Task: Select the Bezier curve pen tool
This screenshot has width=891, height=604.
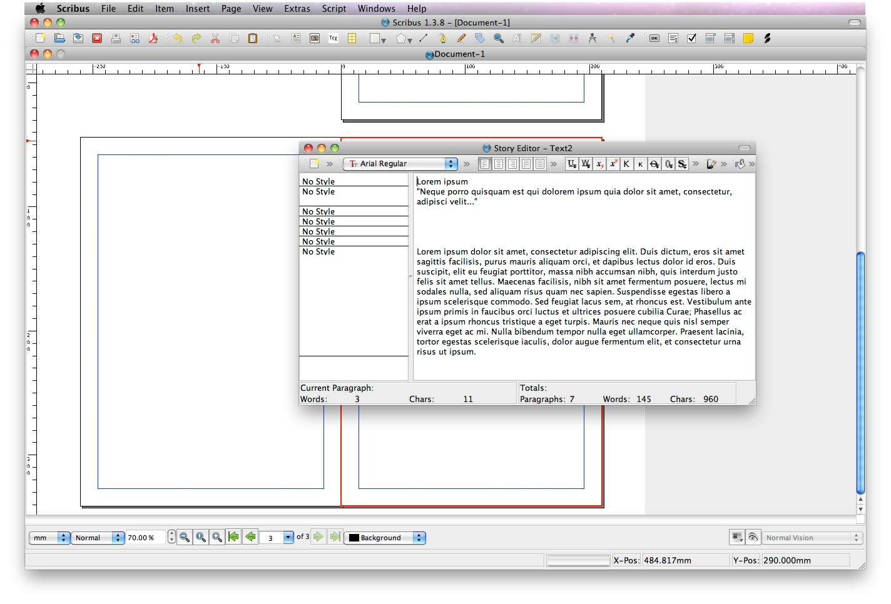Action: (442, 38)
